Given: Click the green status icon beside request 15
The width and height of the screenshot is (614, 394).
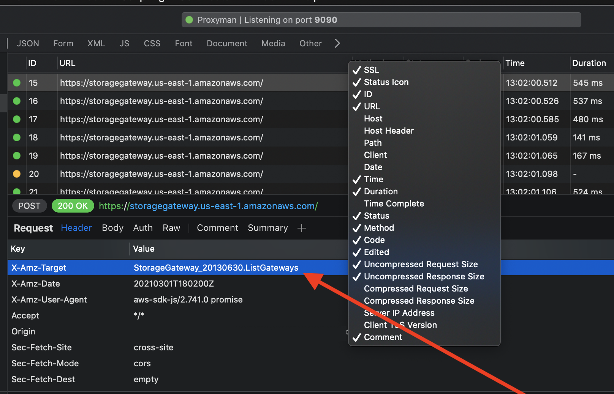Looking at the screenshot, I should 17,83.
